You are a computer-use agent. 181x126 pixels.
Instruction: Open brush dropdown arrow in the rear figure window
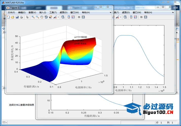pos(120,17)
